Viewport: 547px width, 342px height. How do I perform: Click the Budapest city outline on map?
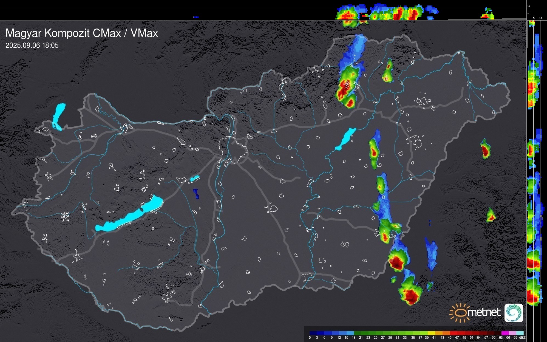coord(233,149)
